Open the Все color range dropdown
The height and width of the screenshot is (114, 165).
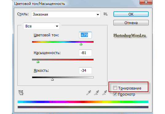click(41, 26)
